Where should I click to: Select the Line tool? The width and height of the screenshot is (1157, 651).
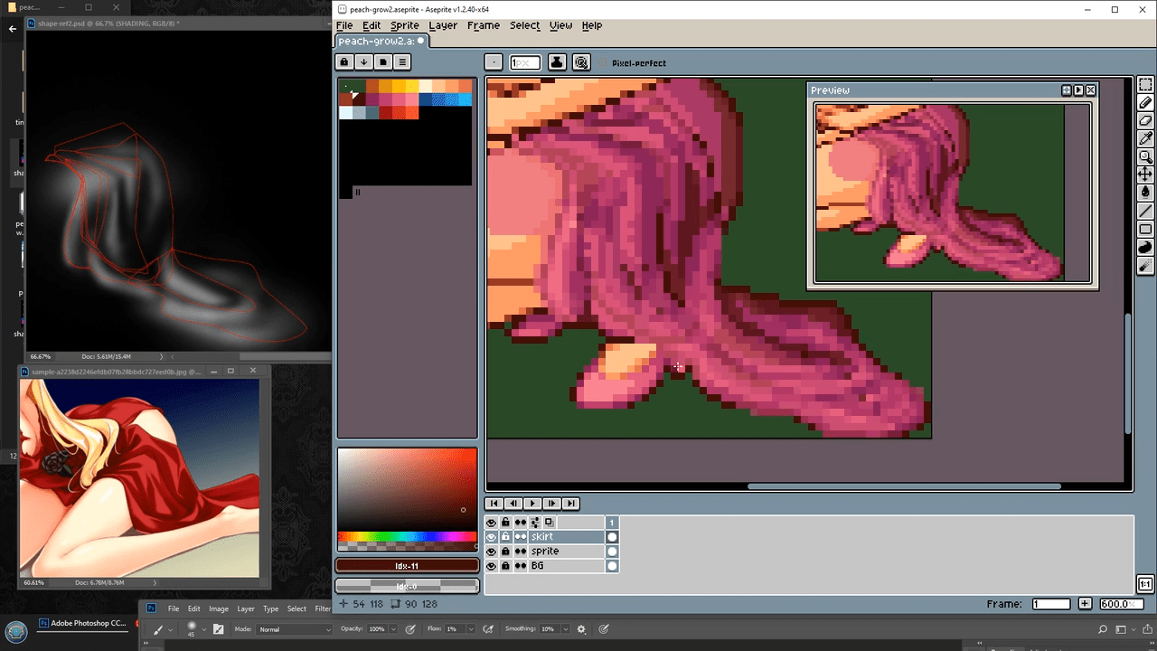tap(1145, 211)
